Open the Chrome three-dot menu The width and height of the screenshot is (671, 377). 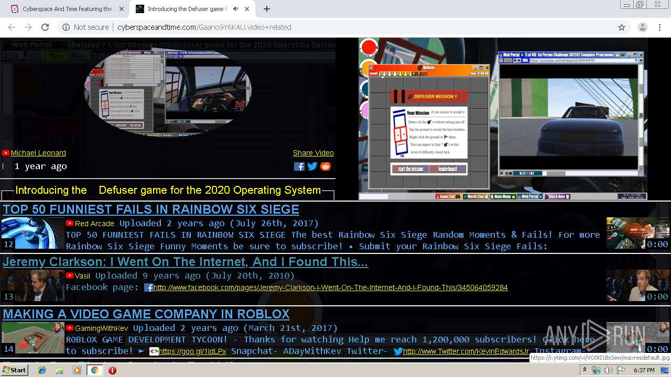pyautogui.click(x=659, y=27)
